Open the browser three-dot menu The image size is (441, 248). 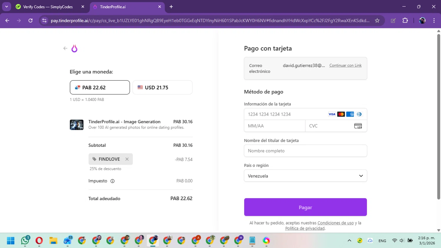click(x=434, y=21)
